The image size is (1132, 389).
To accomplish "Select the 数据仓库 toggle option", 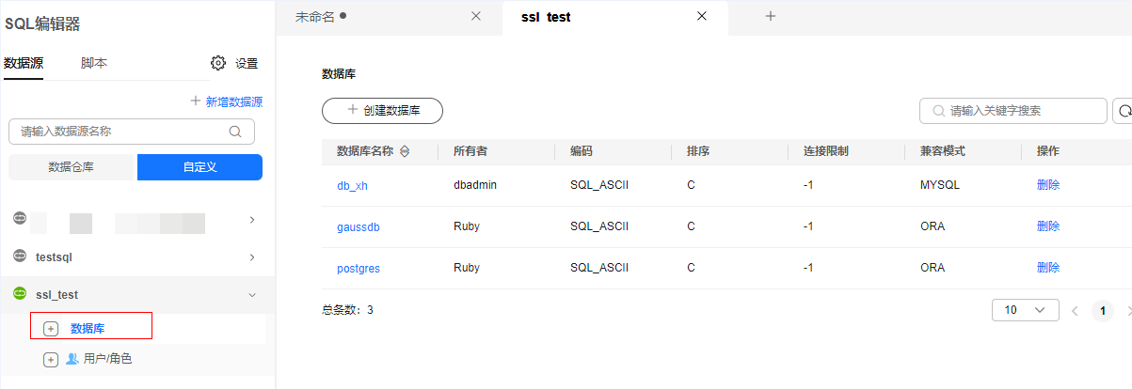I will pyautogui.click(x=72, y=167).
